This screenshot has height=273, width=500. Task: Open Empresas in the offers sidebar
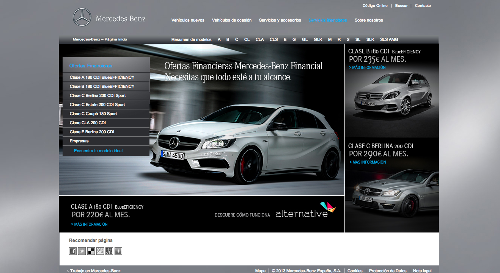point(79,141)
